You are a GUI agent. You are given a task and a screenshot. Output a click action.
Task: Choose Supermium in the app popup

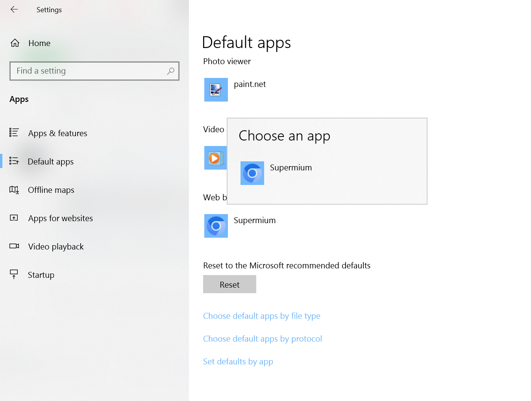point(290,168)
